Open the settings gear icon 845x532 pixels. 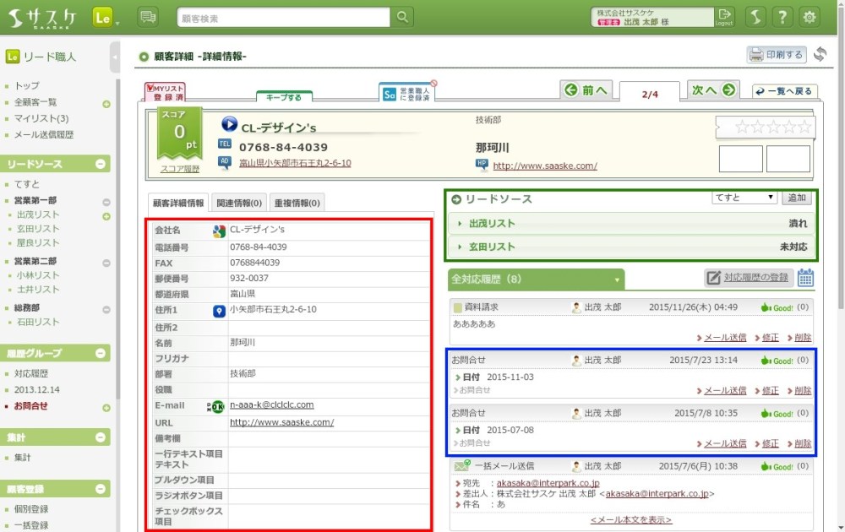coord(810,17)
